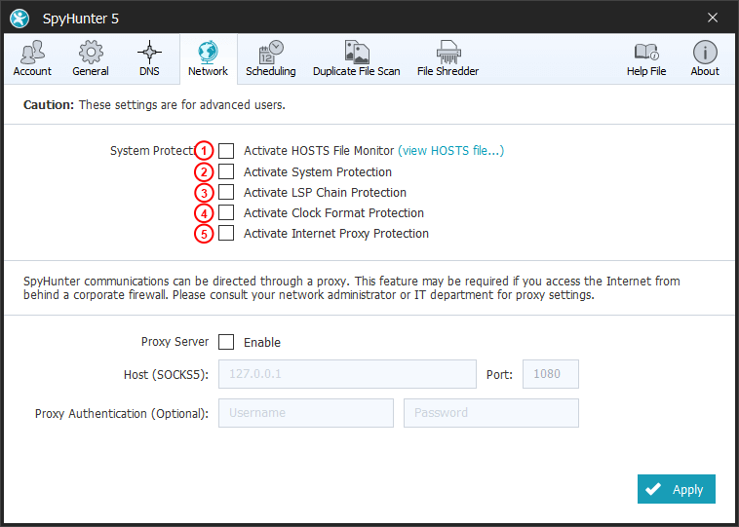Screen dimensions: 739x527
Task: Enable Activate HOSTS File Monitor checkbox
Action: pyautogui.click(x=226, y=151)
